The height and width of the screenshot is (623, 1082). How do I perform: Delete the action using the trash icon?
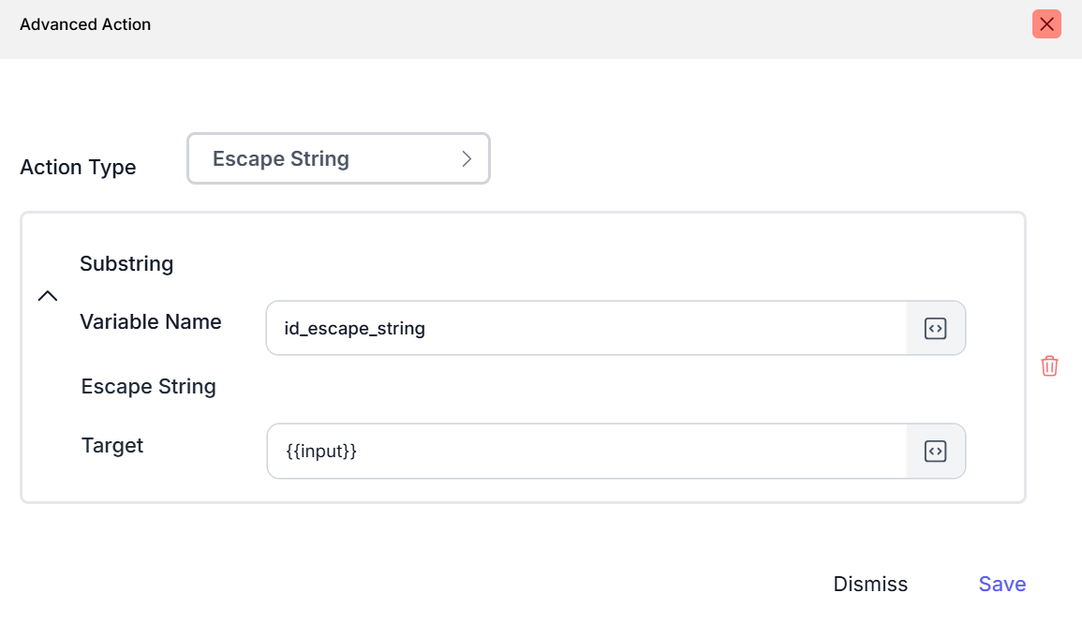[x=1049, y=366]
